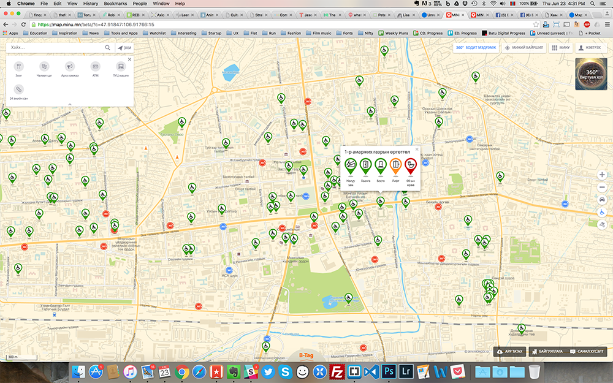Image resolution: width=613 pixels, height=383 pixels.
Task: Click the orange Лифт elevator pin
Action: click(x=395, y=164)
